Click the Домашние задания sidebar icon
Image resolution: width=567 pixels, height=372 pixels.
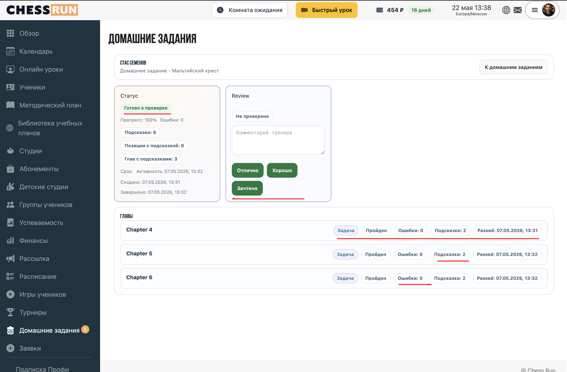[x=10, y=330]
